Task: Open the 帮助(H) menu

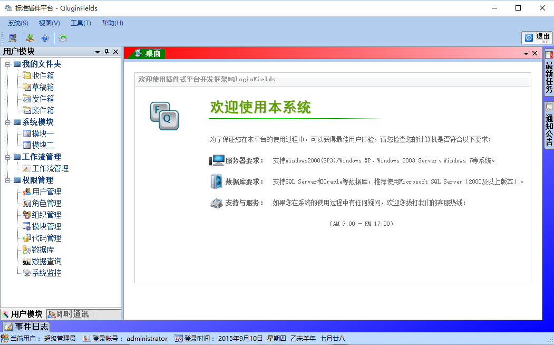Action: [x=112, y=23]
